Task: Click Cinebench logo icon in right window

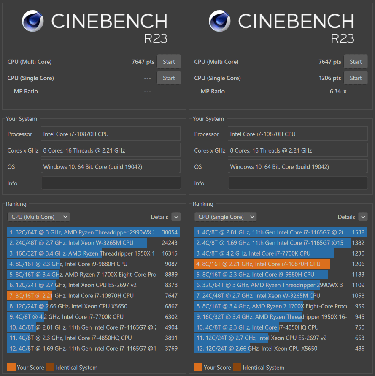Action: click(220, 21)
